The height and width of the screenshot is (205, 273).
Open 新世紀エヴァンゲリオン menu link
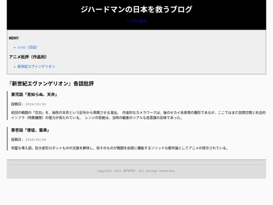tap(36, 66)
